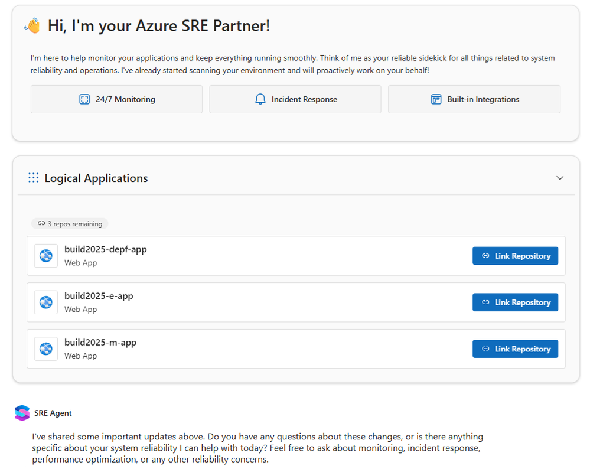Image resolution: width=590 pixels, height=469 pixels.
Task: Click the 24/7 Monitoring scan icon
Action: coord(84,99)
